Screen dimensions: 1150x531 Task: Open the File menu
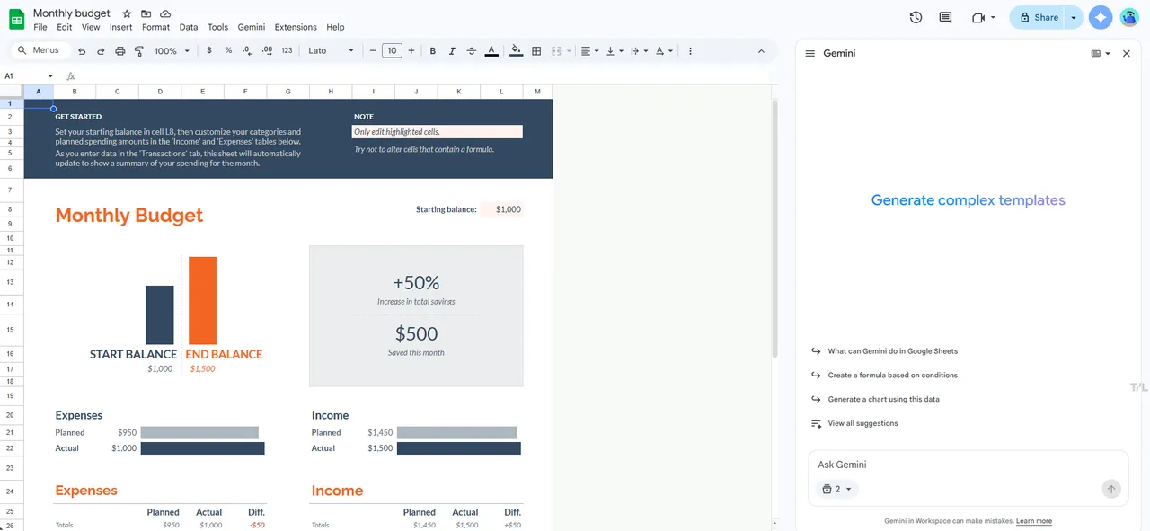40,27
